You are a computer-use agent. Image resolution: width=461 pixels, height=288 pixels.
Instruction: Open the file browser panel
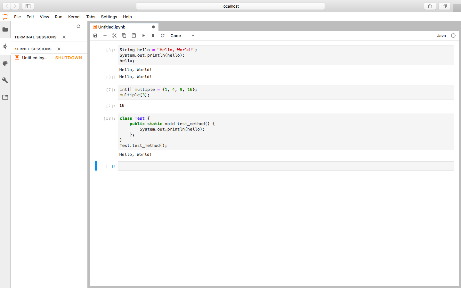point(5,30)
